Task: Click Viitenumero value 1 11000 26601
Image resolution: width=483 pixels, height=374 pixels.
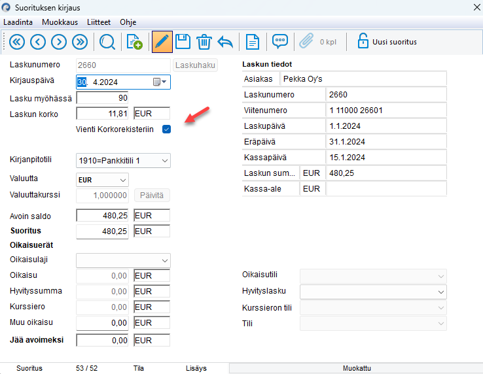Action: (x=356, y=110)
